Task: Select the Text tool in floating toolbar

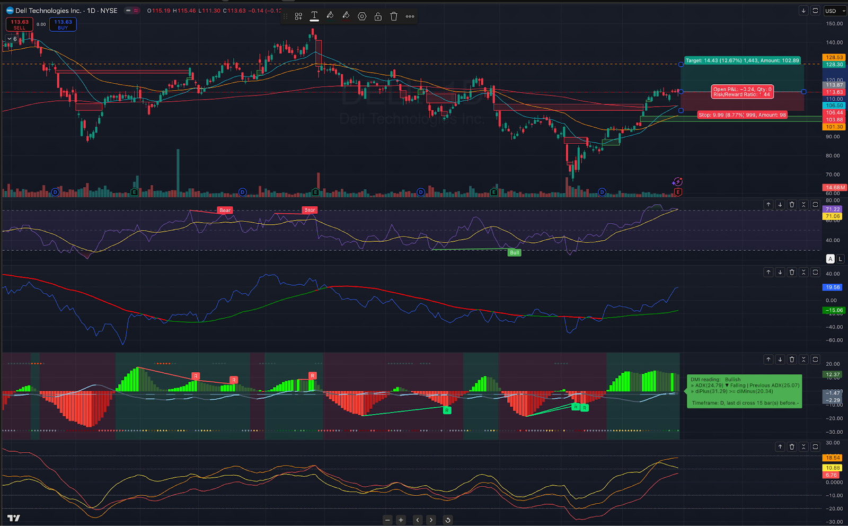Action: pos(314,16)
